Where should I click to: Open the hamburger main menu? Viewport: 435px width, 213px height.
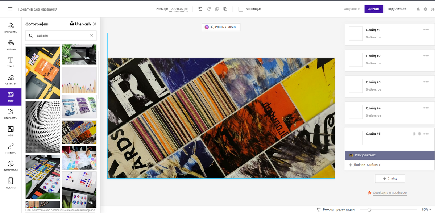(x=10, y=9)
